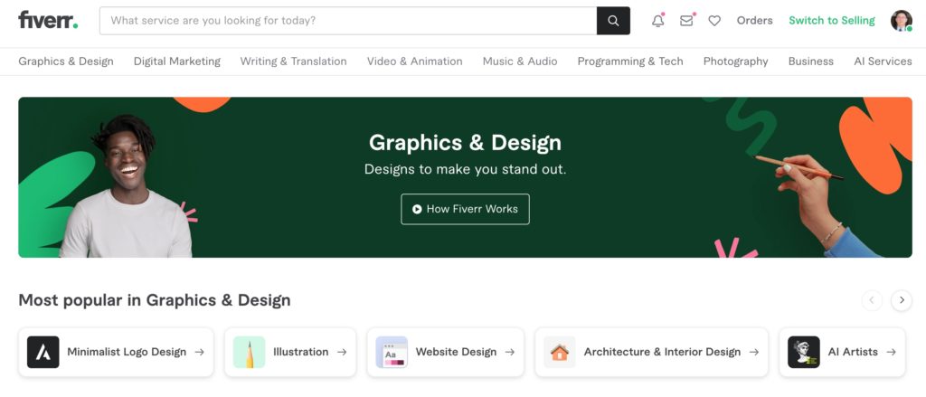Click the Website Design icon
Viewport: 926px width, 397px height.
pyautogui.click(x=392, y=352)
